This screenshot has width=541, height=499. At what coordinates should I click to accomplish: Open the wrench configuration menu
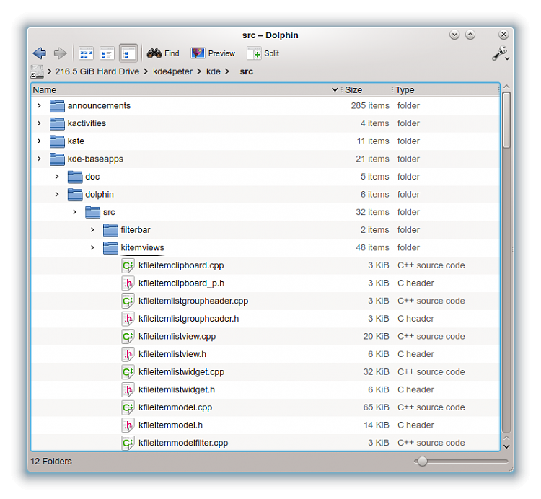pos(501,54)
